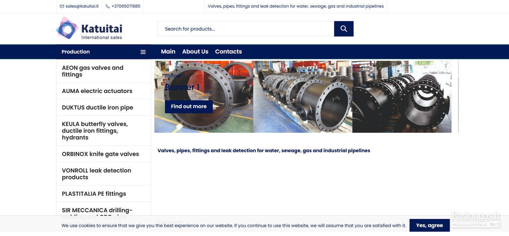
Task: Accept cookies with Yes, agree
Action: 429,225
